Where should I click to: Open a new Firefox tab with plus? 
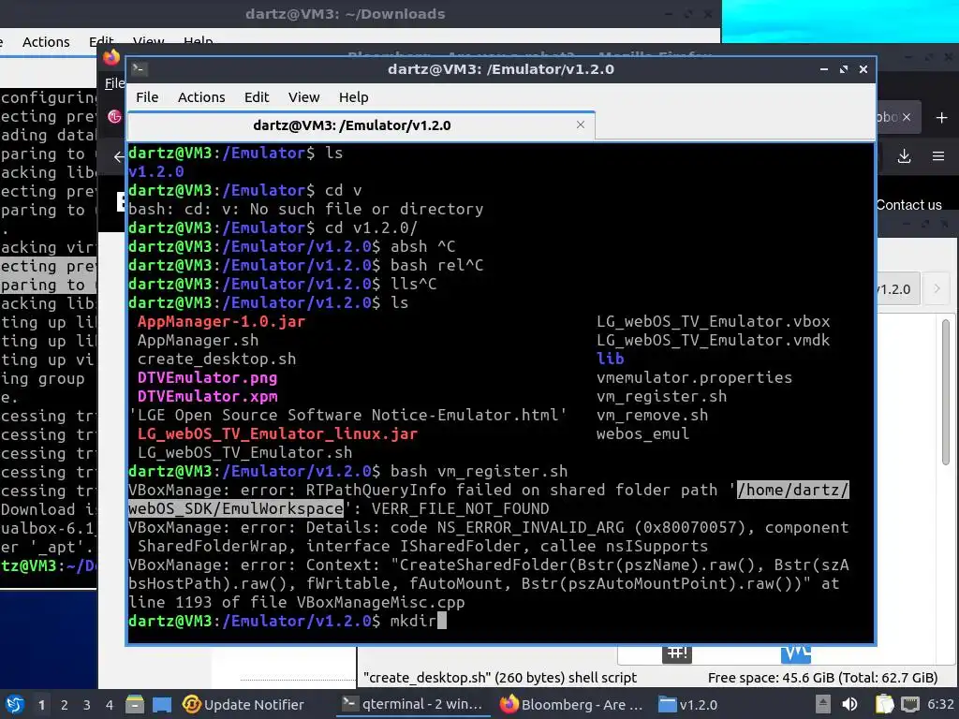tap(941, 117)
